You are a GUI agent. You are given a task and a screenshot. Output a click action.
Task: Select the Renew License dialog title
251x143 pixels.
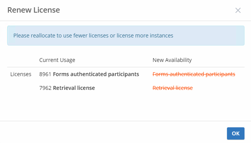pyautogui.click(x=34, y=10)
